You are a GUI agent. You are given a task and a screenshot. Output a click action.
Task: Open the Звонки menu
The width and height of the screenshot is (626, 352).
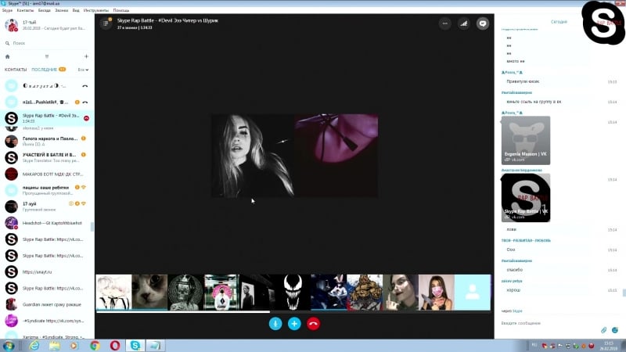click(62, 10)
